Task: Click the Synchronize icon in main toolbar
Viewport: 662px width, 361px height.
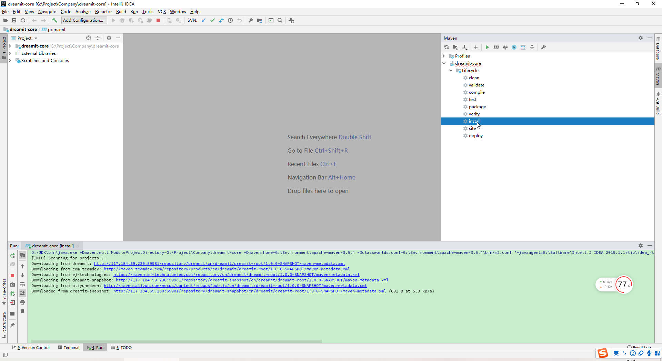Action: [23, 20]
